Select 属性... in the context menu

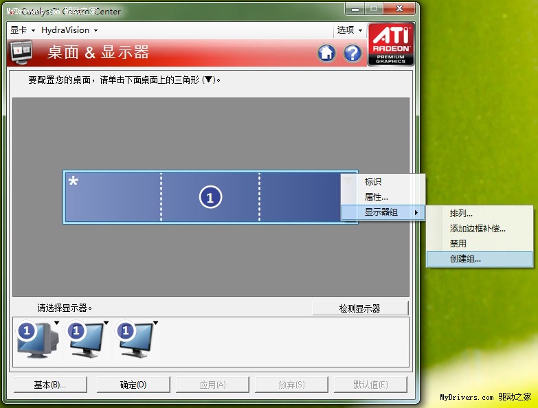[376, 197]
